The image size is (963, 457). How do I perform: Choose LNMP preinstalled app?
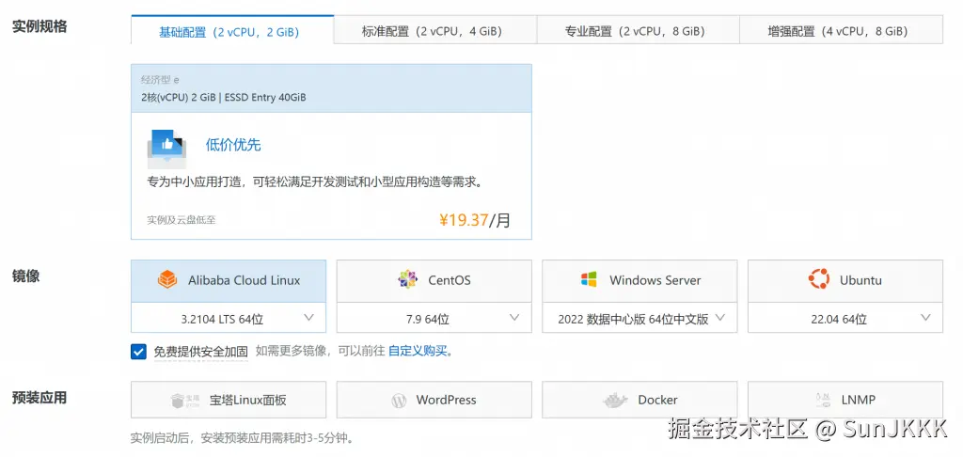tap(845, 400)
